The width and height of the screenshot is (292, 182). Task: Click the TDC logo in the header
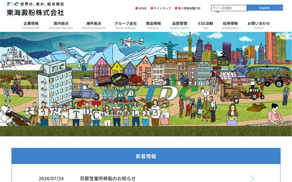[x=13, y=4]
